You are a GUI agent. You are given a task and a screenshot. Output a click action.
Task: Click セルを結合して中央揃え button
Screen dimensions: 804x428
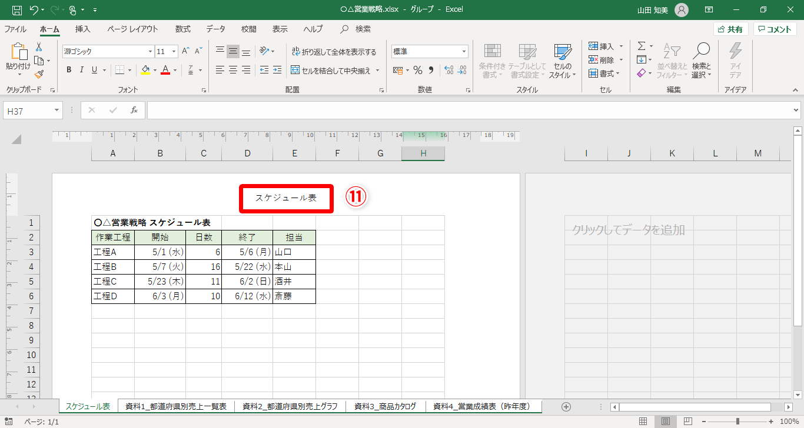pos(330,71)
